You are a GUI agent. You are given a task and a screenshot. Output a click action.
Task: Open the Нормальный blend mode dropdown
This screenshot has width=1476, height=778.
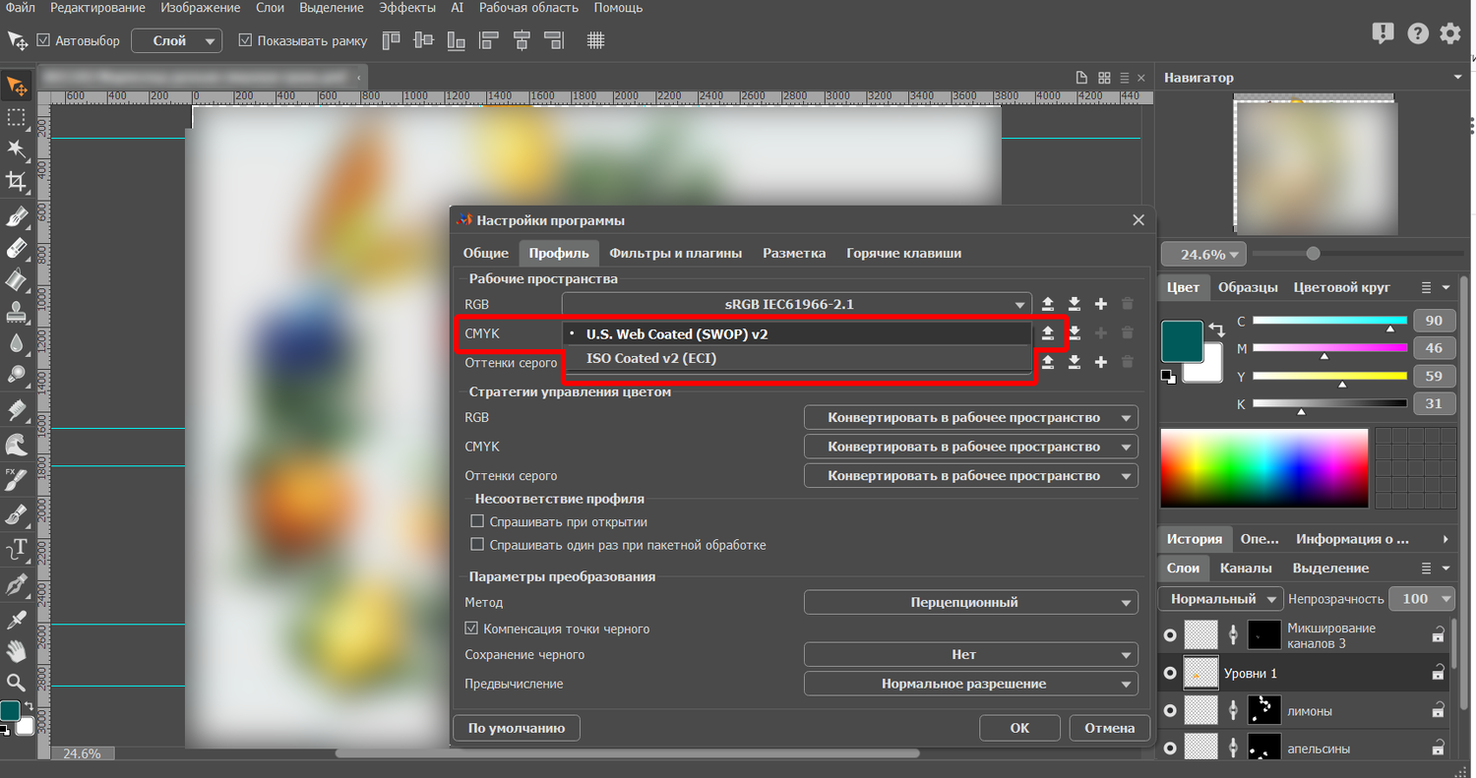coord(1221,599)
